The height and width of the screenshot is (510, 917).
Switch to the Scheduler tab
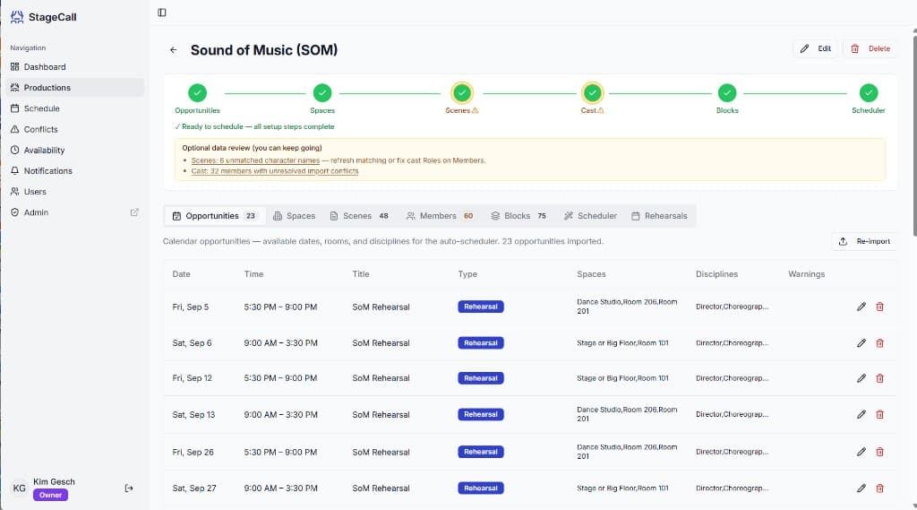click(590, 216)
